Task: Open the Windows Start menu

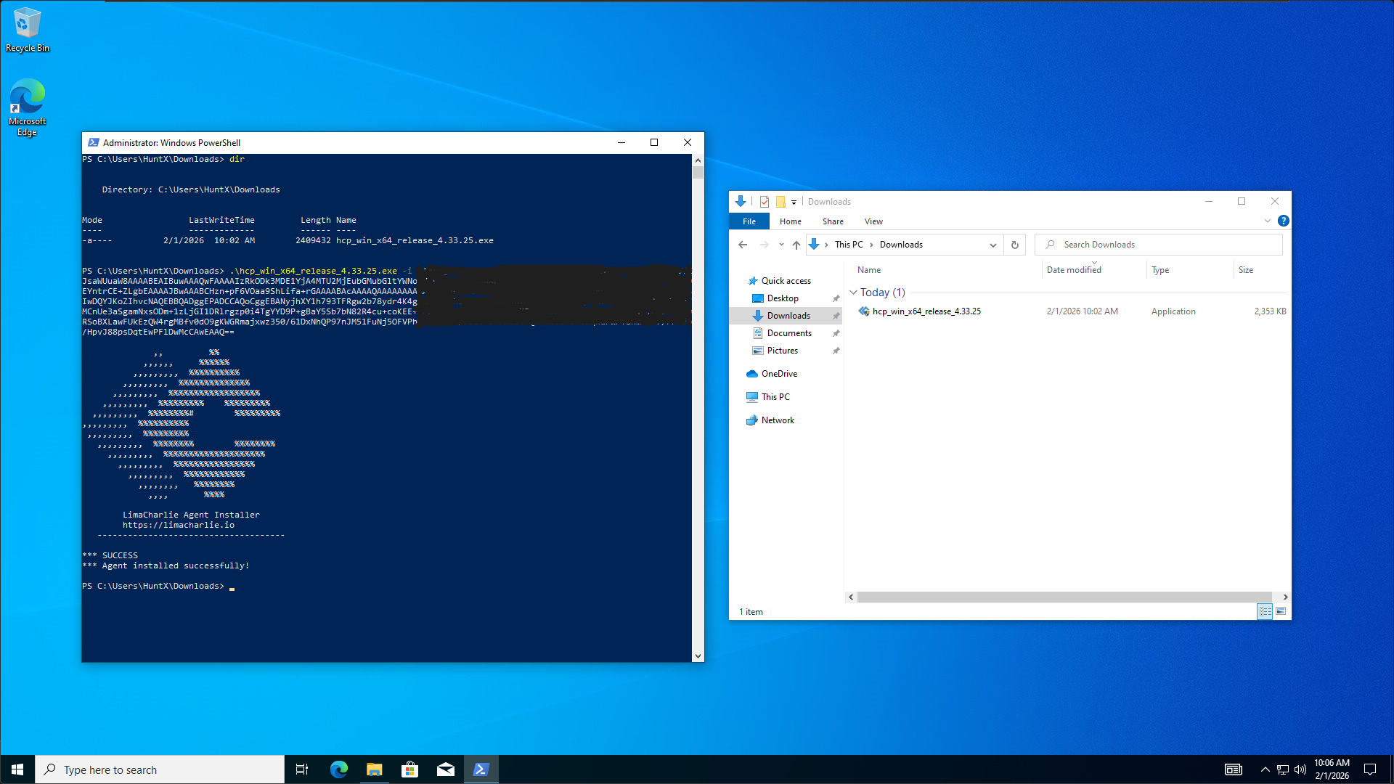Action: pyautogui.click(x=17, y=769)
